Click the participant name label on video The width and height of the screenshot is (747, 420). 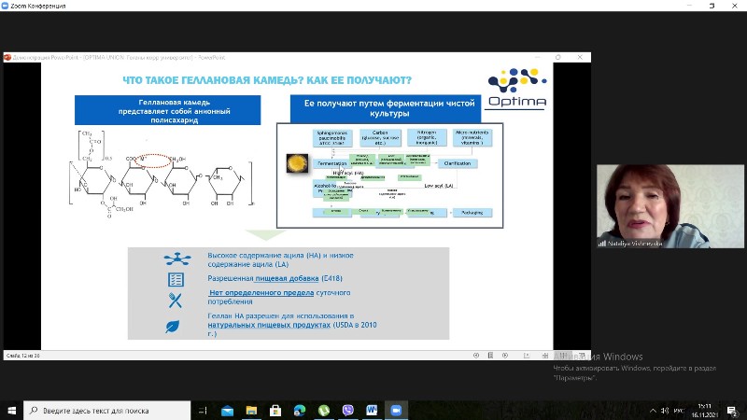tap(631, 244)
